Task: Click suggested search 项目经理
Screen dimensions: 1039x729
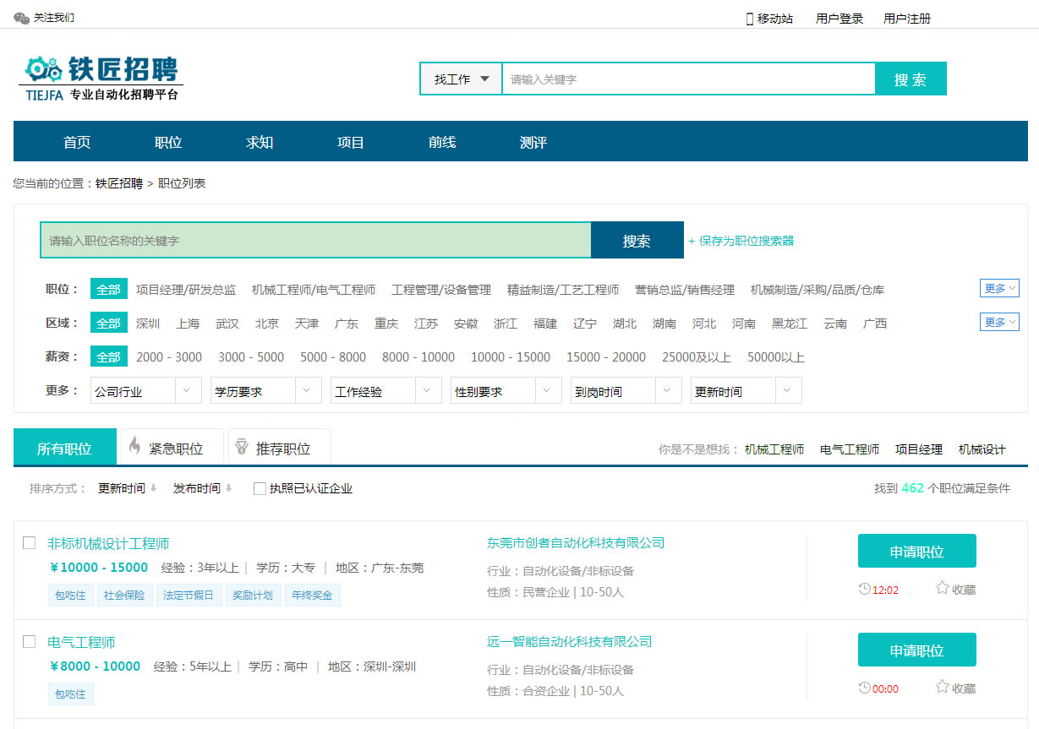Action: pyautogui.click(x=919, y=449)
